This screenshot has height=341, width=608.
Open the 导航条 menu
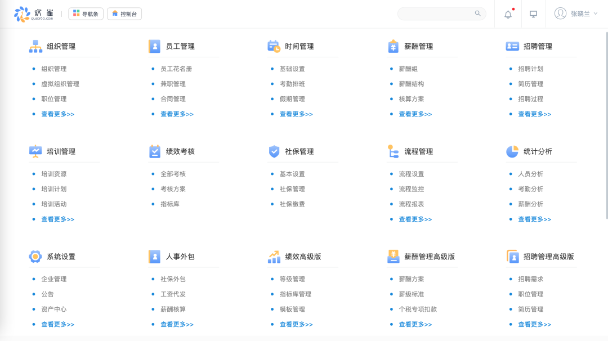86,13
